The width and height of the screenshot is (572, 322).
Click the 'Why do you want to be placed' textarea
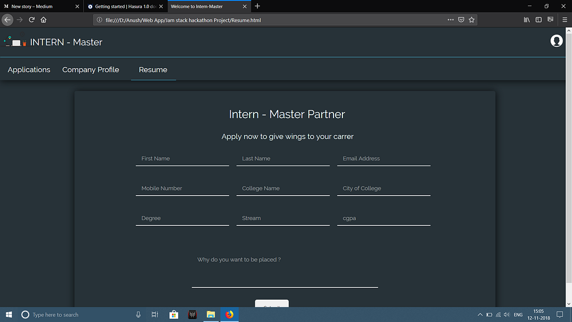pyautogui.click(x=285, y=270)
